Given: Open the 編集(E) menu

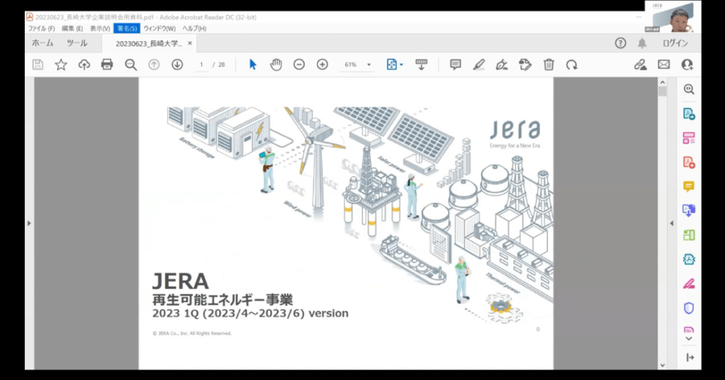Looking at the screenshot, I should [72, 28].
